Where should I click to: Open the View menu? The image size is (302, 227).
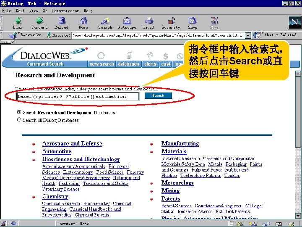(x=34, y=11)
